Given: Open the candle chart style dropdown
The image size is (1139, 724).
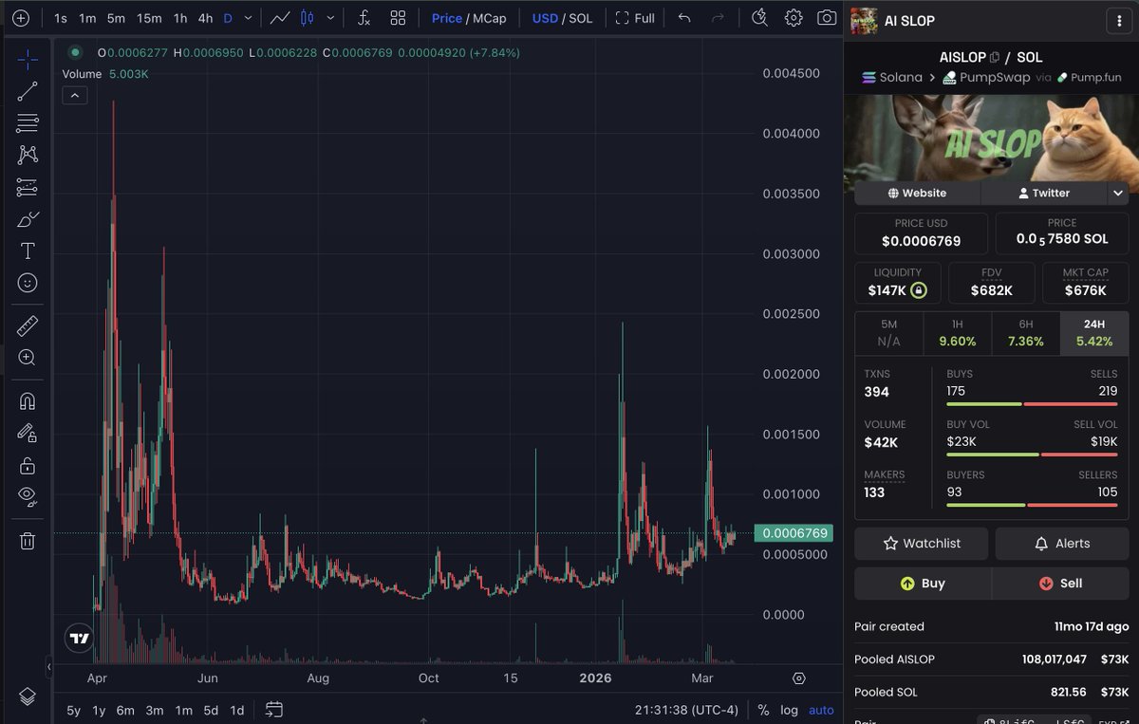Looking at the screenshot, I should [329, 18].
